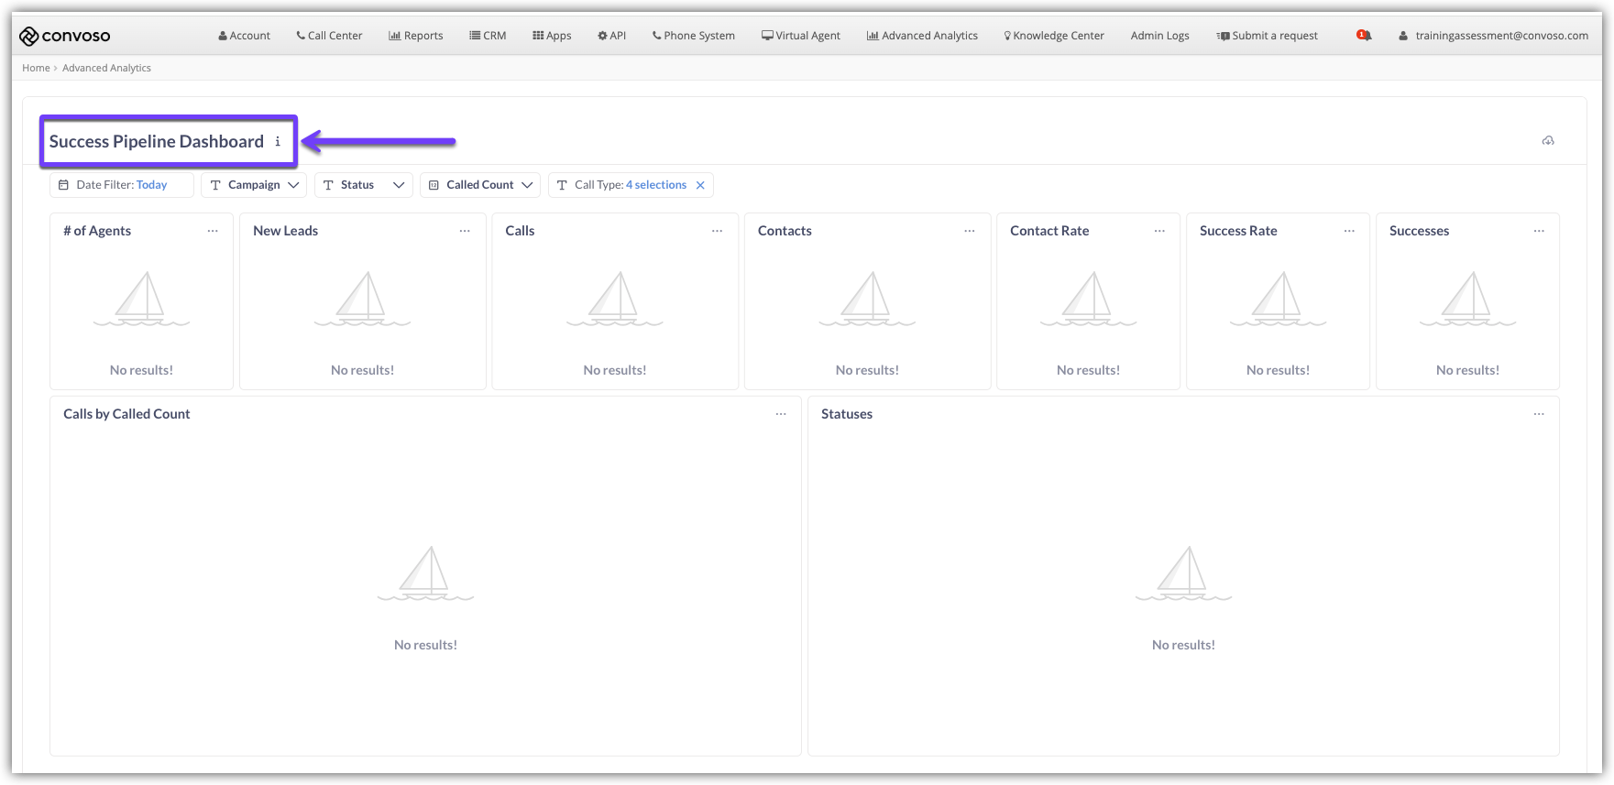Open the Reports menu

(416, 36)
